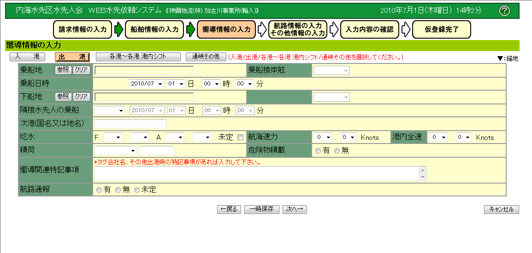Screen dimensions: 532x253
Task: Select 未定 for 航路通報
Action: 136,190
